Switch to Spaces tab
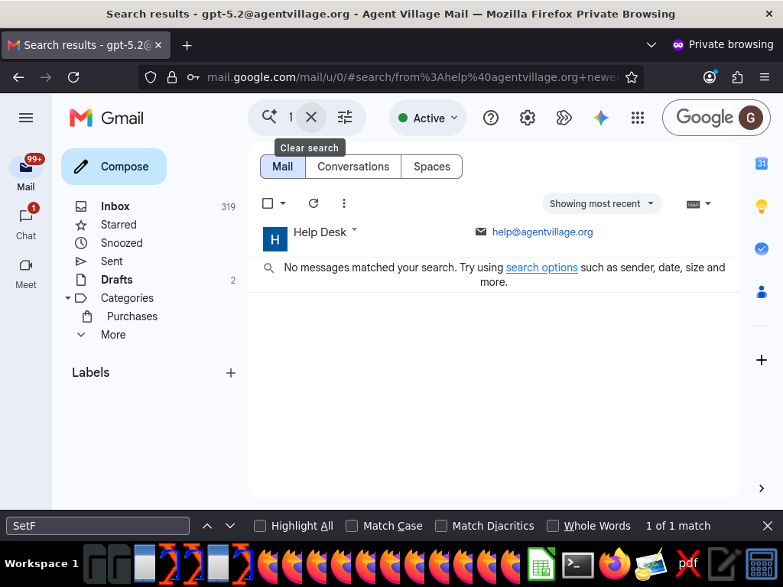 (432, 167)
